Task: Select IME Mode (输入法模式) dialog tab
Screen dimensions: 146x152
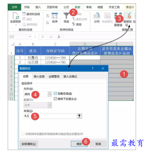Action: [x=70, y=76]
